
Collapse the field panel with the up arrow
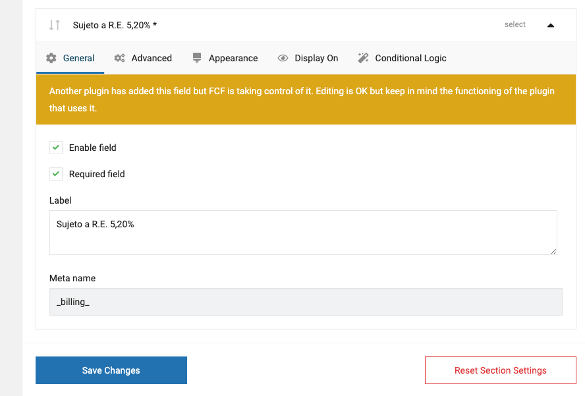tap(551, 26)
